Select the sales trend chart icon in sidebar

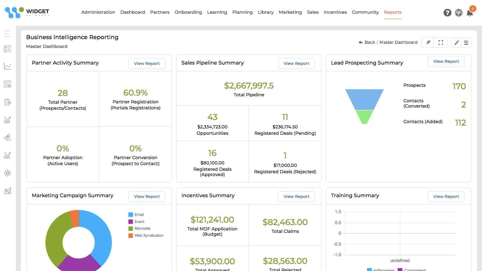tap(7, 66)
